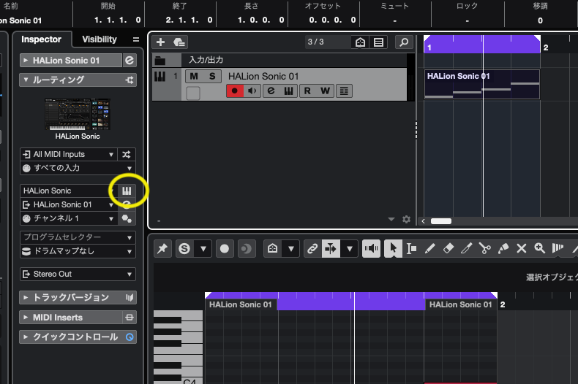
Task: Select the Mute X tool
Action: click(521, 249)
